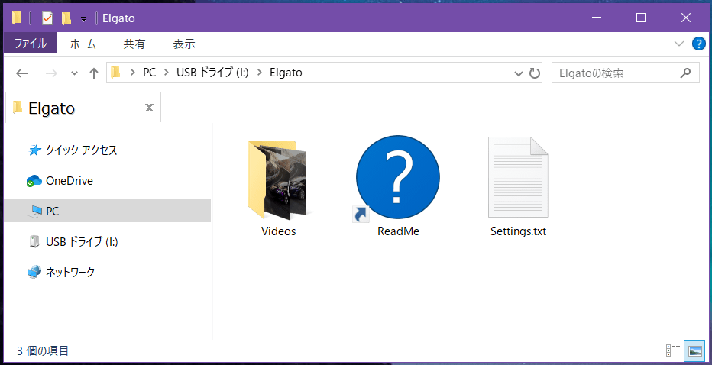
Task: Switch to large icons view in the status bar
Action: [694, 350]
